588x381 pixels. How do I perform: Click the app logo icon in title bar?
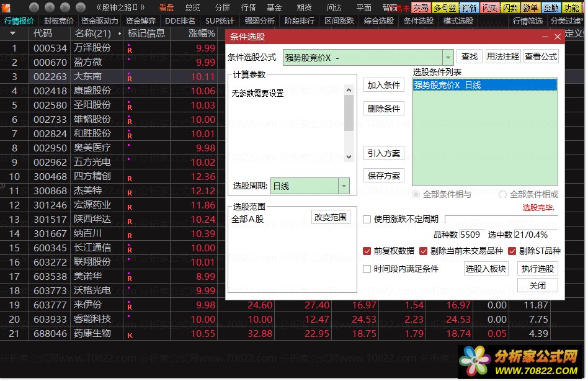(x=6, y=7)
